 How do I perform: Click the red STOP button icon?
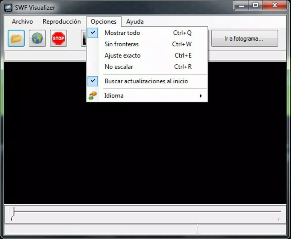58,38
